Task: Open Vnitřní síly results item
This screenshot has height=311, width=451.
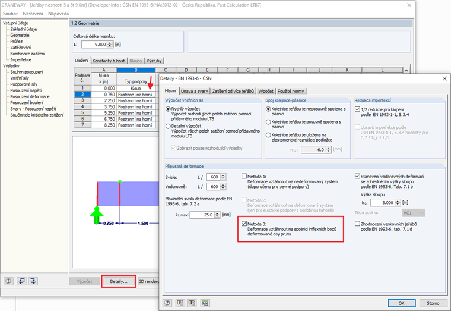Action: click(20, 78)
